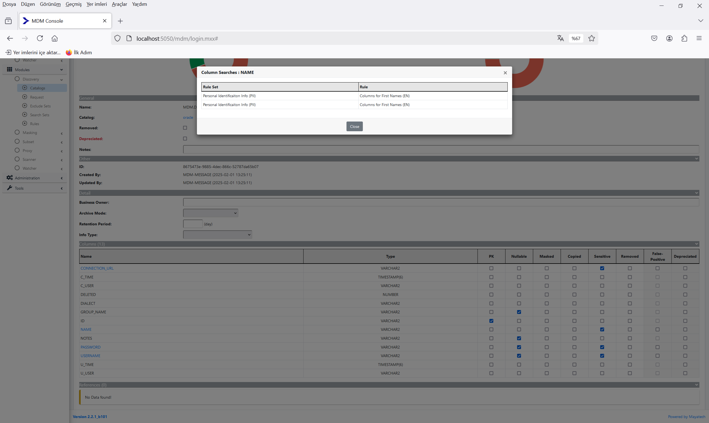Toggle PK checkbox for ID row
This screenshot has height=423, width=709.
pyautogui.click(x=491, y=321)
